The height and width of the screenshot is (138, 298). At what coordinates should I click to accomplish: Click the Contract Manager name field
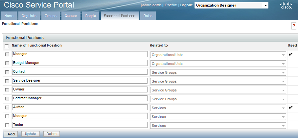point(80,98)
